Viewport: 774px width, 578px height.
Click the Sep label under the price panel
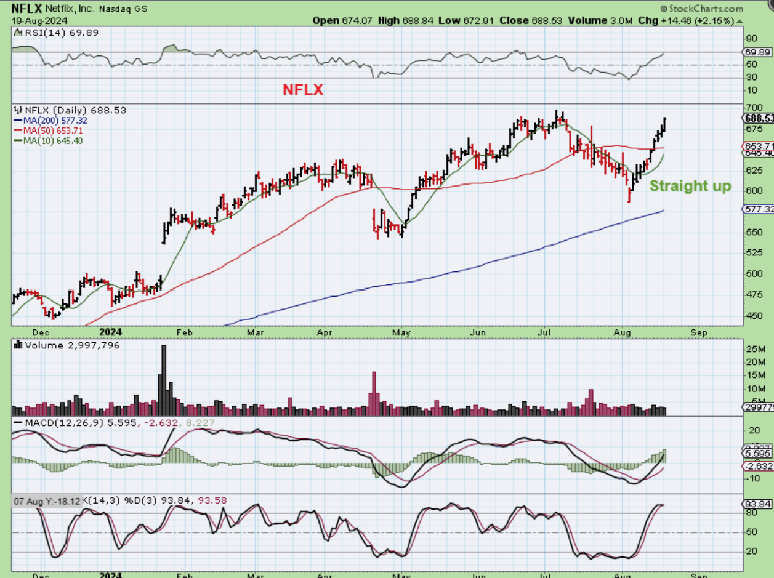699,332
